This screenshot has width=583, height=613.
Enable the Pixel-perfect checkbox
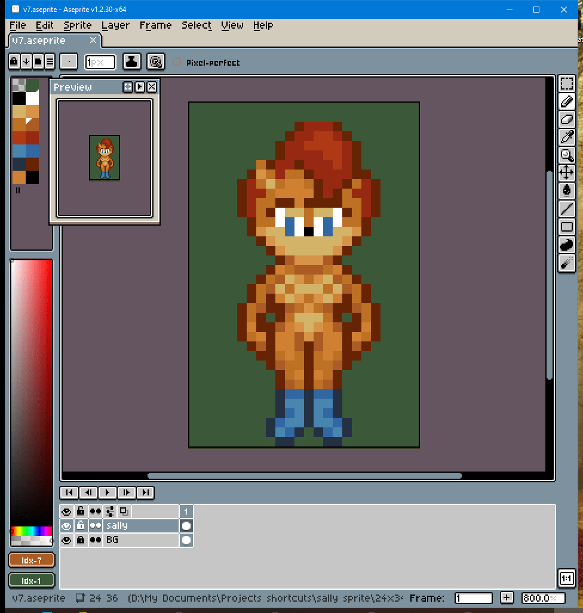(177, 62)
